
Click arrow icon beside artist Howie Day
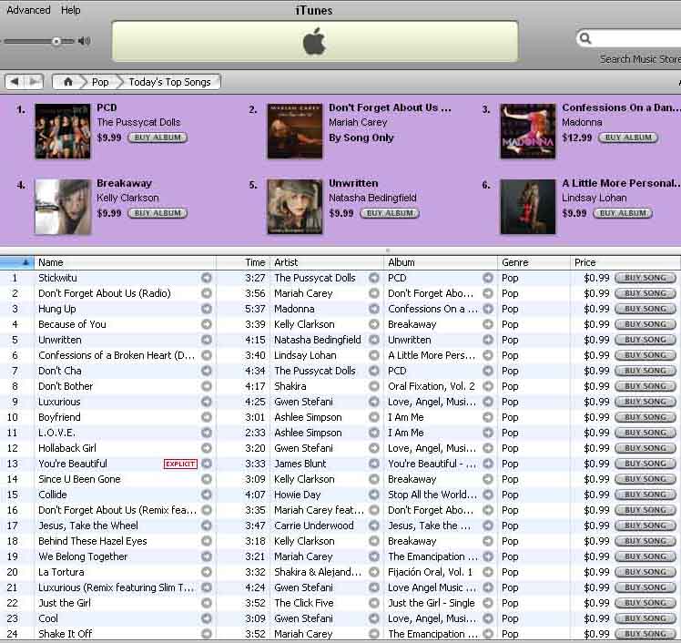coord(374,495)
